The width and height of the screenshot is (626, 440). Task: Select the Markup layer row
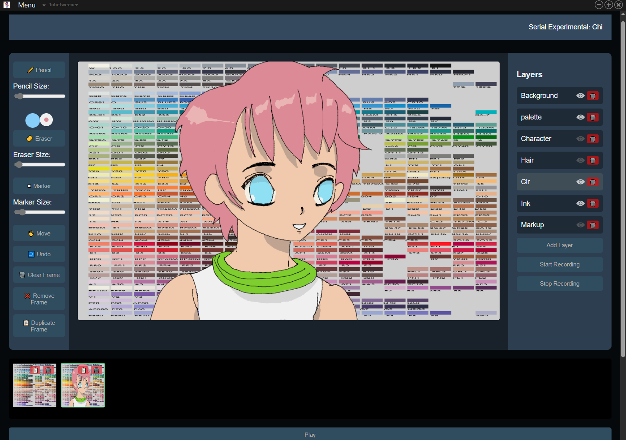(x=559, y=225)
